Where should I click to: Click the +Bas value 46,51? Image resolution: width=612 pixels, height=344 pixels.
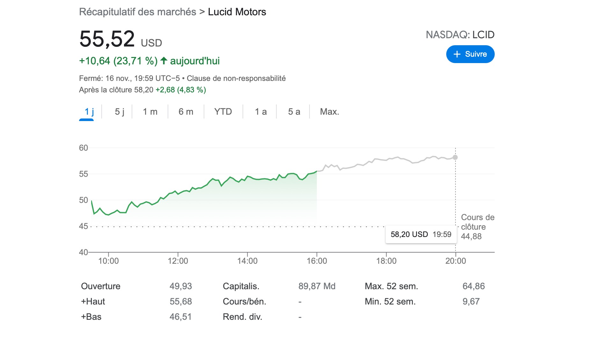(180, 317)
